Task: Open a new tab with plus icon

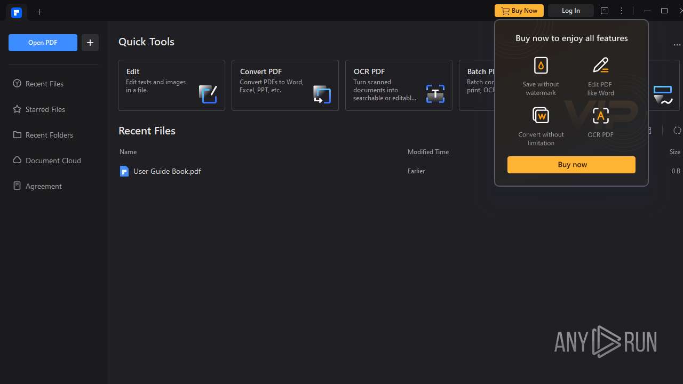Action: click(39, 12)
